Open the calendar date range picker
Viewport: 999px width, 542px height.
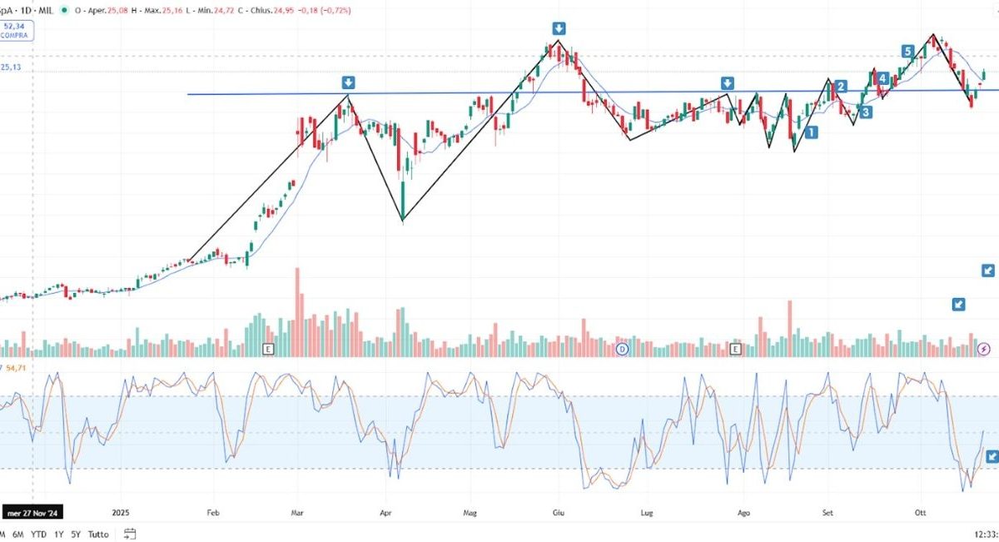(130, 534)
